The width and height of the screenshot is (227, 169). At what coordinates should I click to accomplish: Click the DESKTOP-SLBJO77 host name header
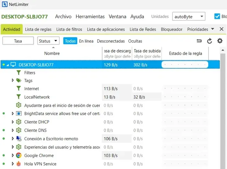pos(24,17)
